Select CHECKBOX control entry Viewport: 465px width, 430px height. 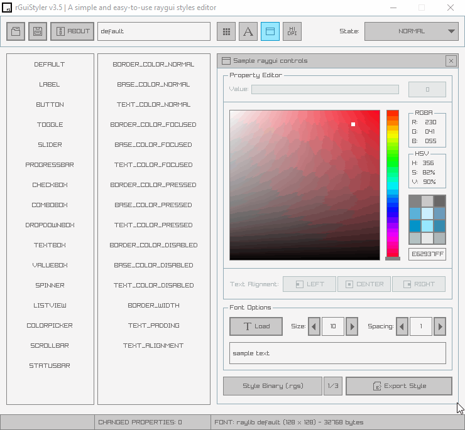click(50, 185)
